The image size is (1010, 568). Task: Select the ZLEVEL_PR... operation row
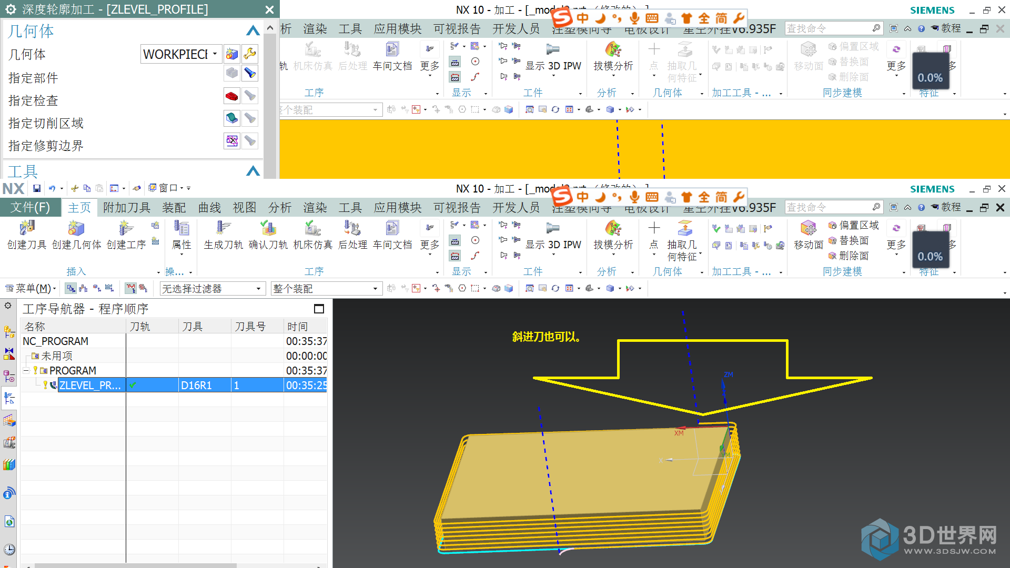(x=90, y=386)
